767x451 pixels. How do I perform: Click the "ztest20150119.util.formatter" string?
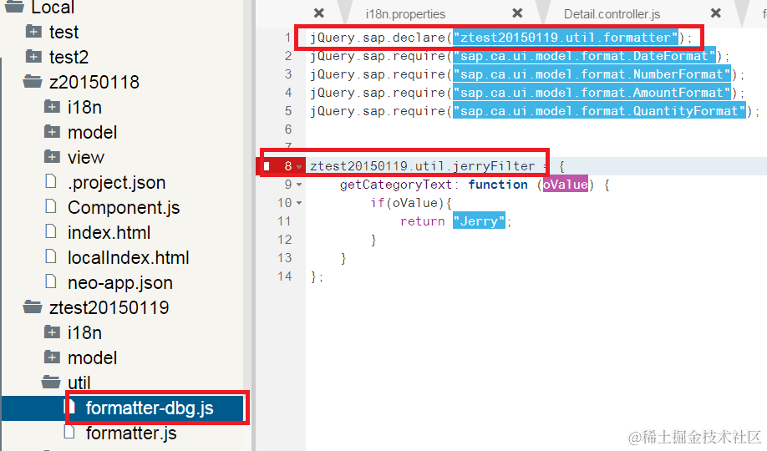click(566, 38)
